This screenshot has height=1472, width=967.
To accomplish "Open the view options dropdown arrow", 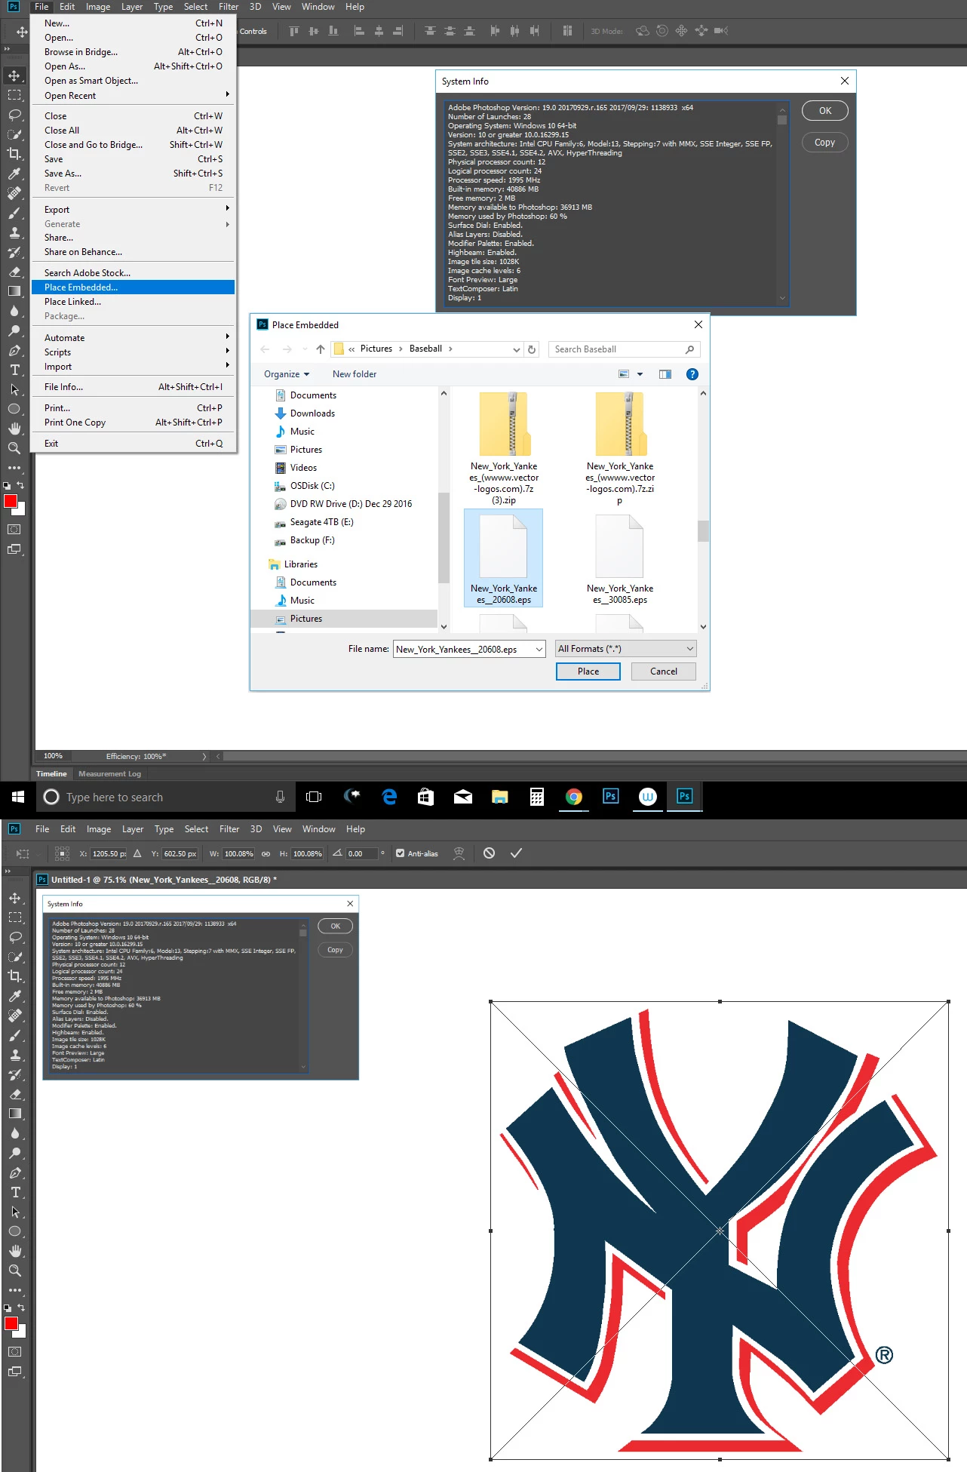I will click(x=640, y=374).
